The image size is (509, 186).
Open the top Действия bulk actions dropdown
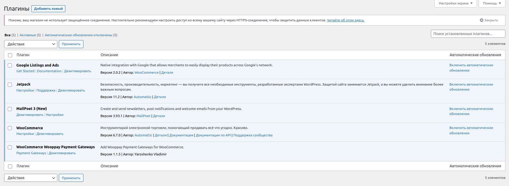pyautogui.click(x=31, y=44)
